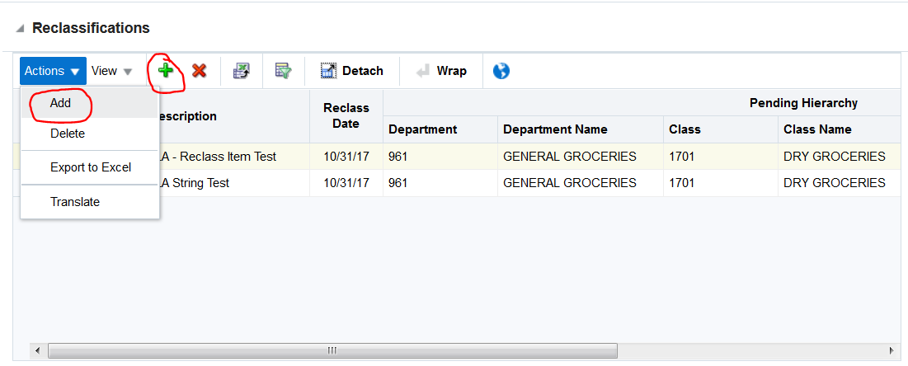Click the Query by Example filter icon
Image resolution: width=908 pixels, height=366 pixels.
tap(284, 71)
